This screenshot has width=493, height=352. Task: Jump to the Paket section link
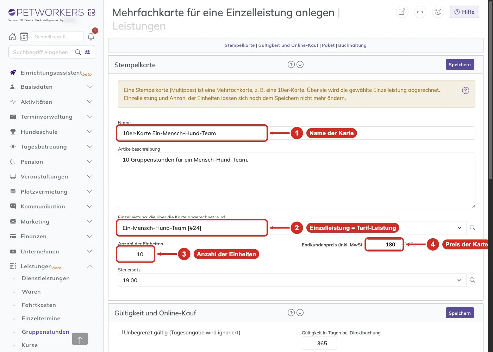[x=328, y=45]
